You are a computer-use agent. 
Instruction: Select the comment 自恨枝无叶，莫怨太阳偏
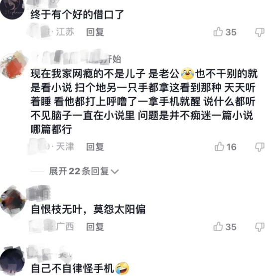[x=88, y=209]
